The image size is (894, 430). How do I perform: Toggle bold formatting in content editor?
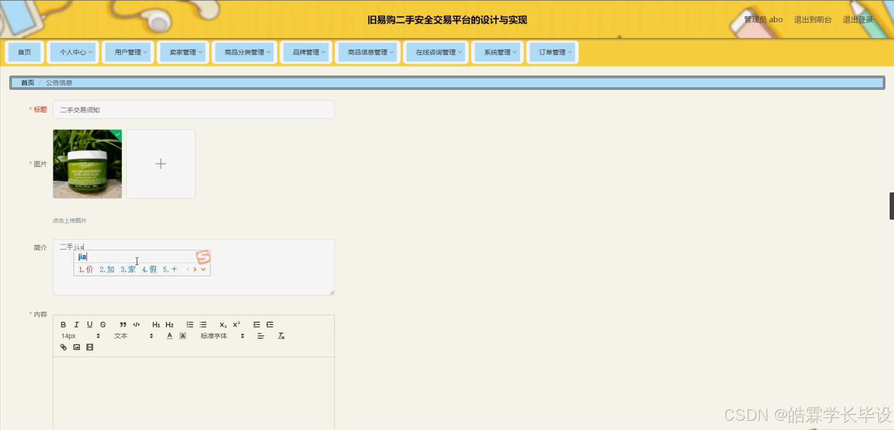(x=63, y=325)
